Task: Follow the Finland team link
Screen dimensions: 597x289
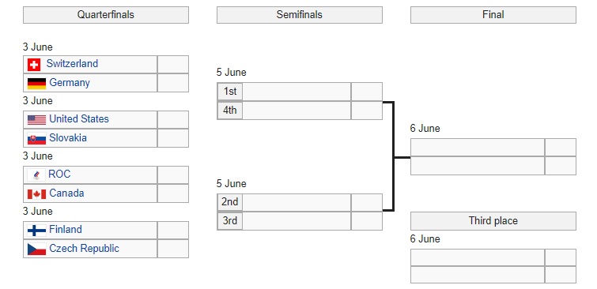Action: coord(66,229)
